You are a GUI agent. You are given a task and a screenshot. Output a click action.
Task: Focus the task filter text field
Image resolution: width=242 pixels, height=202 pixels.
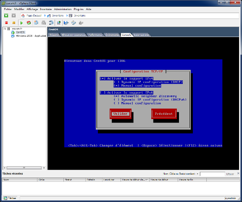pos(212,174)
